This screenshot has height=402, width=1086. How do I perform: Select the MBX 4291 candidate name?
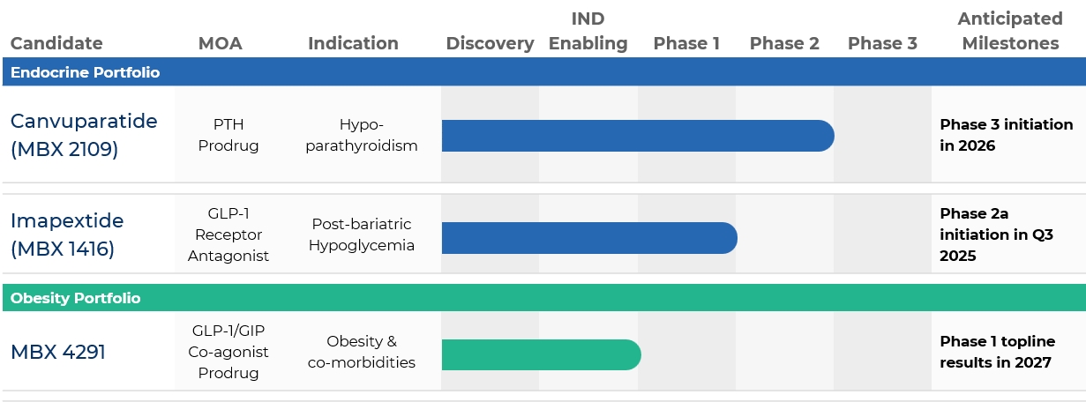point(58,353)
